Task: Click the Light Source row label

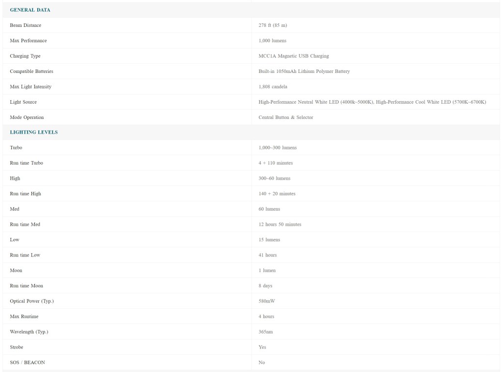Action: click(x=23, y=102)
